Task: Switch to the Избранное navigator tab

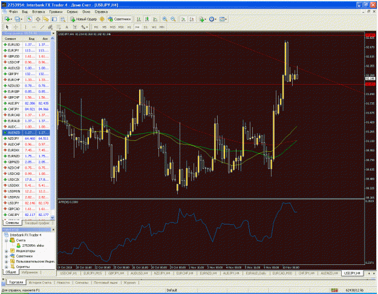Action: [30, 272]
